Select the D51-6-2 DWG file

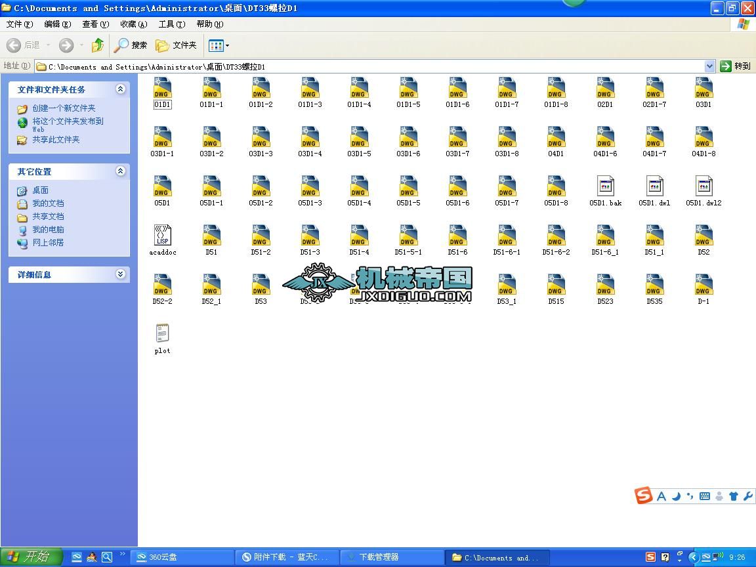point(556,236)
